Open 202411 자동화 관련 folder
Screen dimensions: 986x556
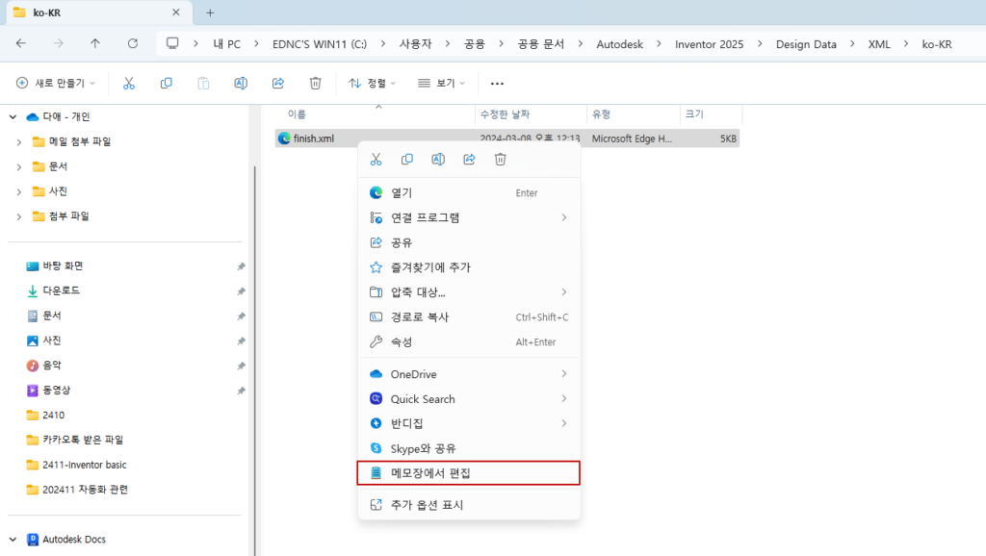(x=77, y=490)
